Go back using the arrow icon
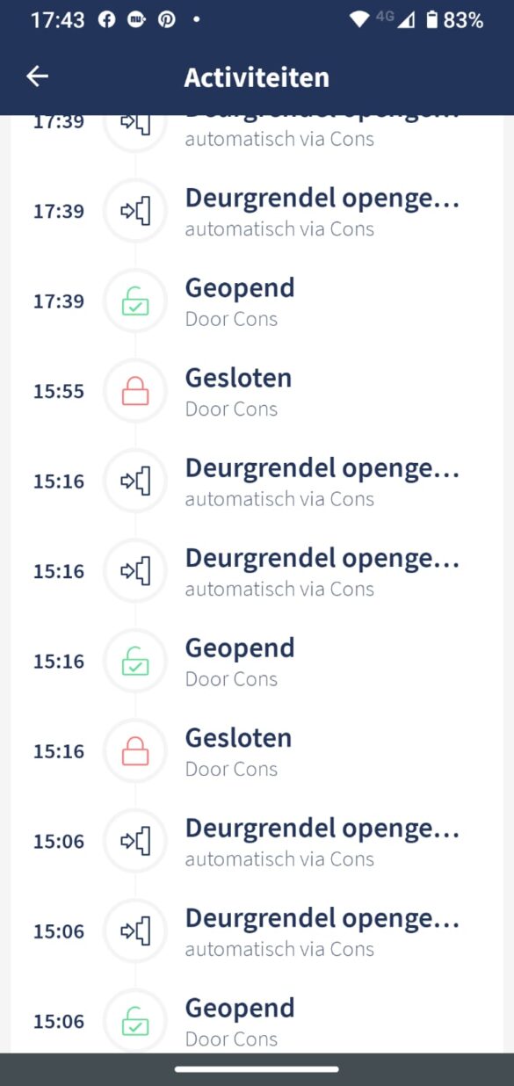 click(37, 76)
